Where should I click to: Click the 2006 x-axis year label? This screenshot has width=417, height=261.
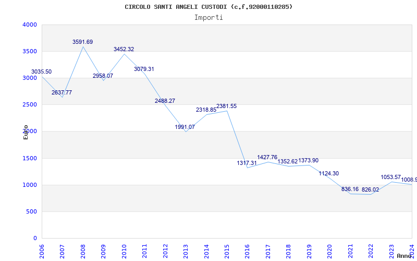click(42, 251)
